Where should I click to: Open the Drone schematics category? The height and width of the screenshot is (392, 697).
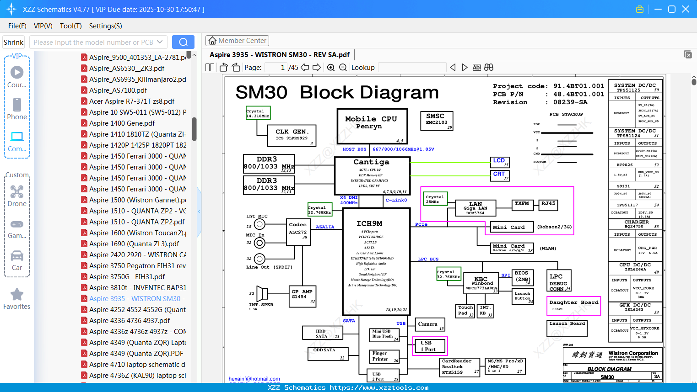17,196
